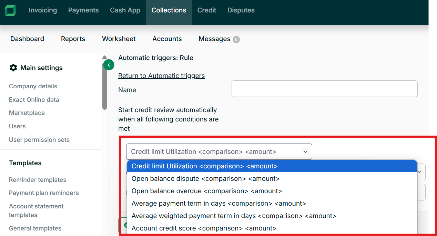Open the Credit tab
This screenshot has height=236, width=437.
[x=207, y=10]
